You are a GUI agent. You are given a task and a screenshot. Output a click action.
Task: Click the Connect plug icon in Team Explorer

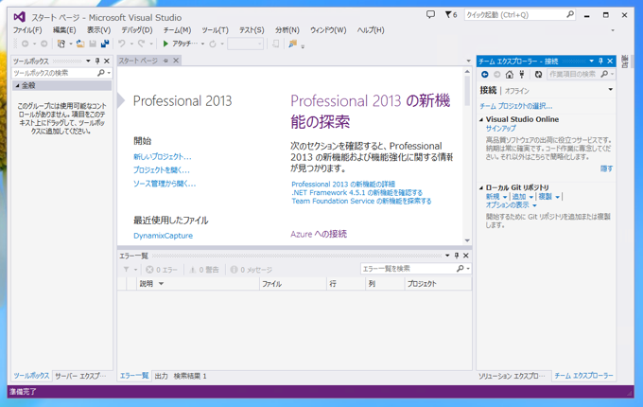point(522,74)
